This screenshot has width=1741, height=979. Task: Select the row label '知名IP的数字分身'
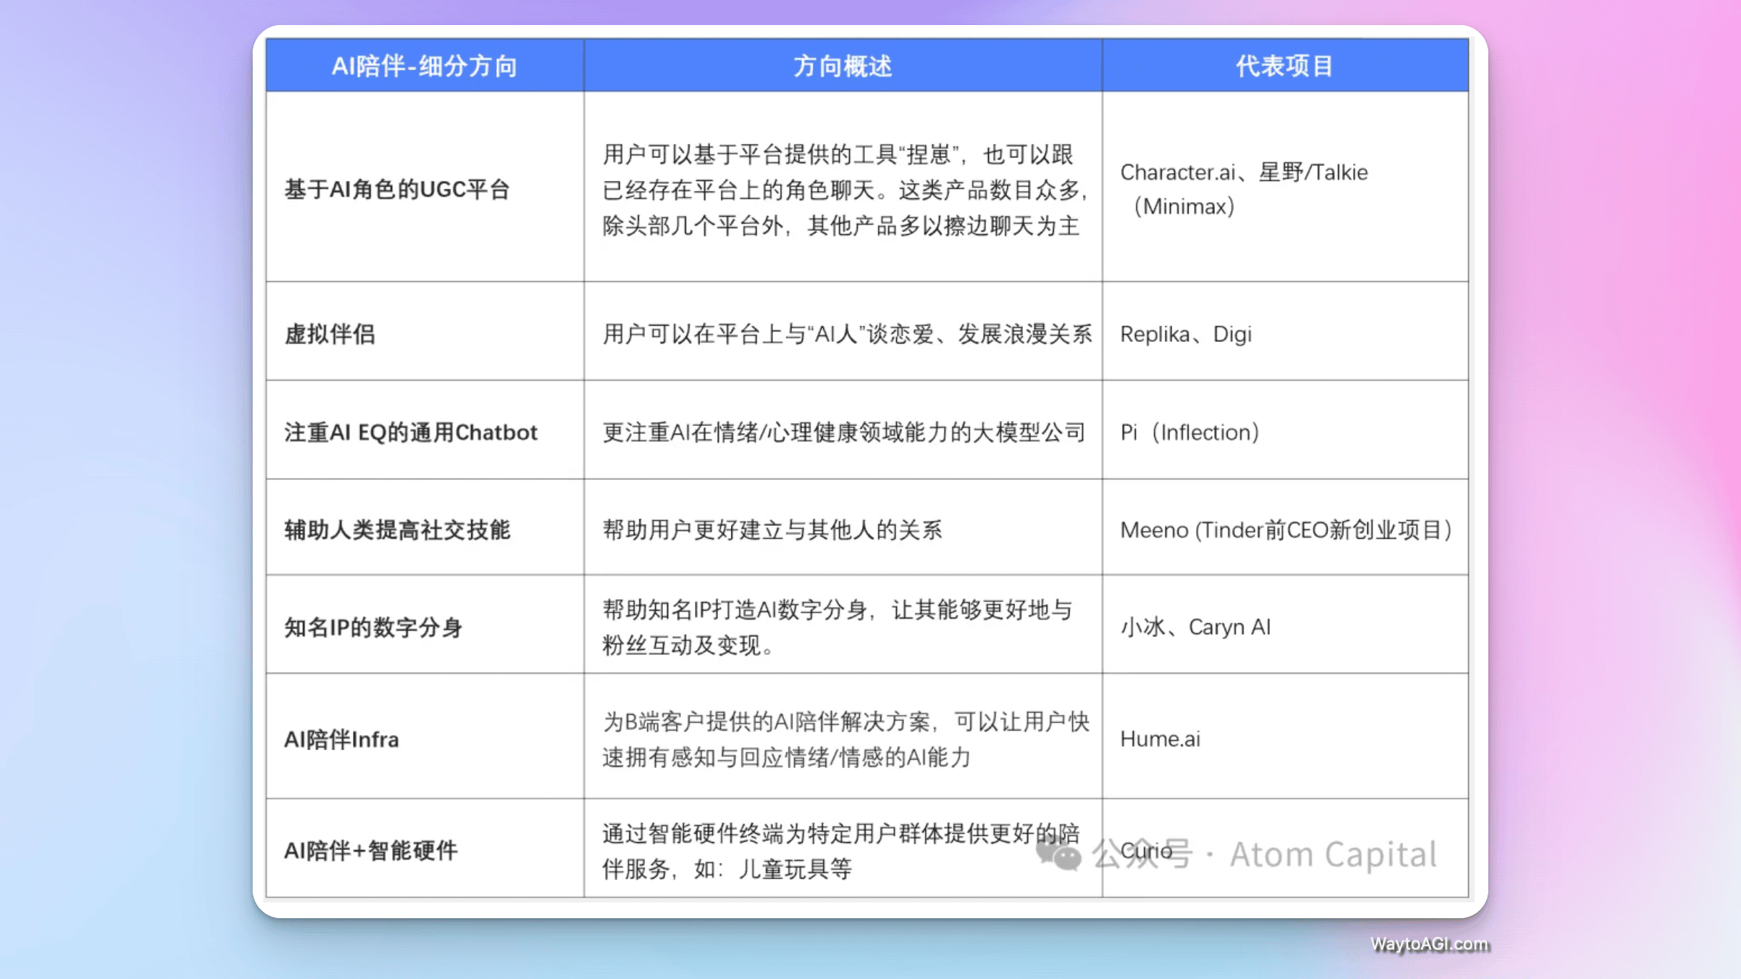pyautogui.click(x=374, y=627)
